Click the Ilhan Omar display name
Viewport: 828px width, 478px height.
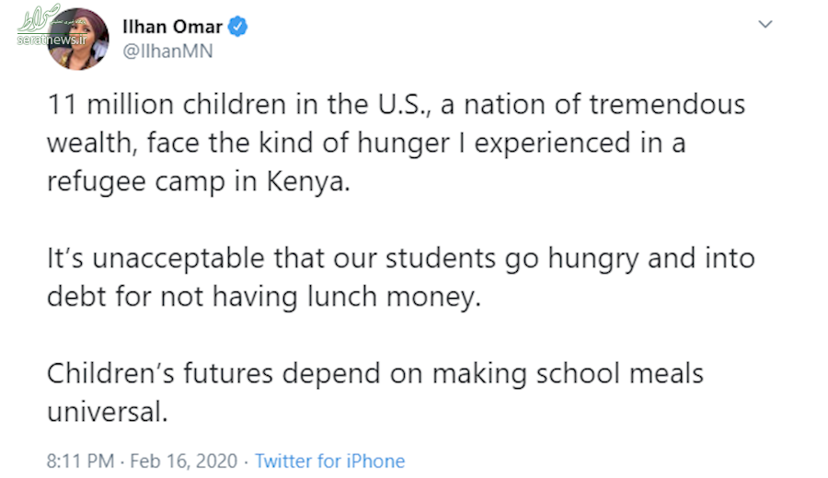point(172,27)
